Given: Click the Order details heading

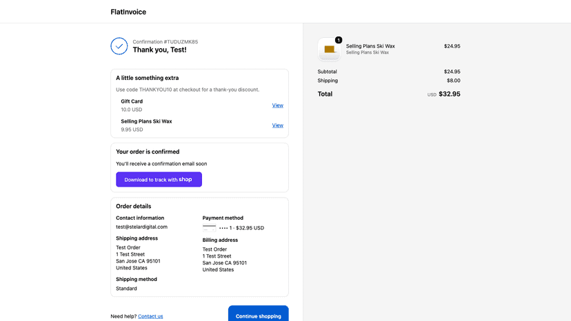Looking at the screenshot, I should (133, 207).
